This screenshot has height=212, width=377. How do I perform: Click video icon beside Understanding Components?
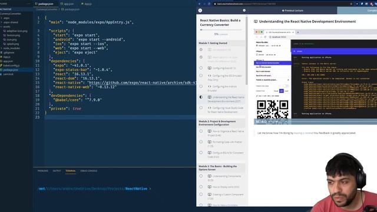210,176
